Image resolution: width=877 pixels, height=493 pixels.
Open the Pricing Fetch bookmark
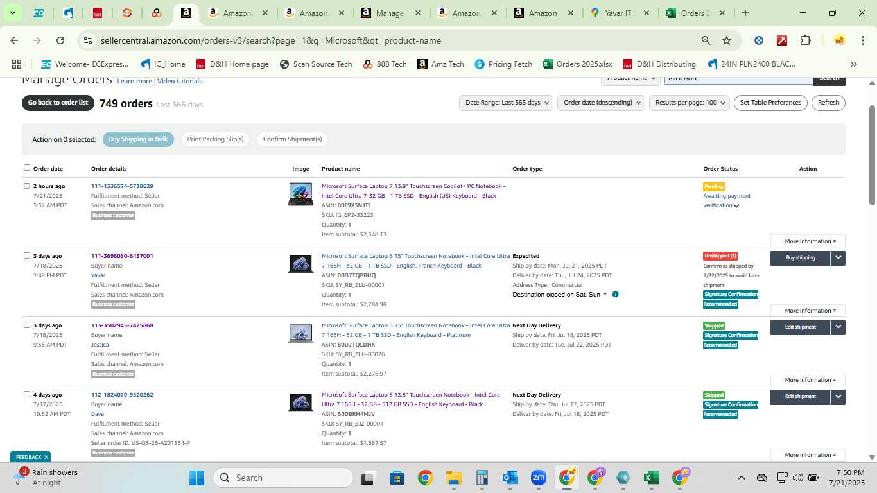(x=503, y=64)
